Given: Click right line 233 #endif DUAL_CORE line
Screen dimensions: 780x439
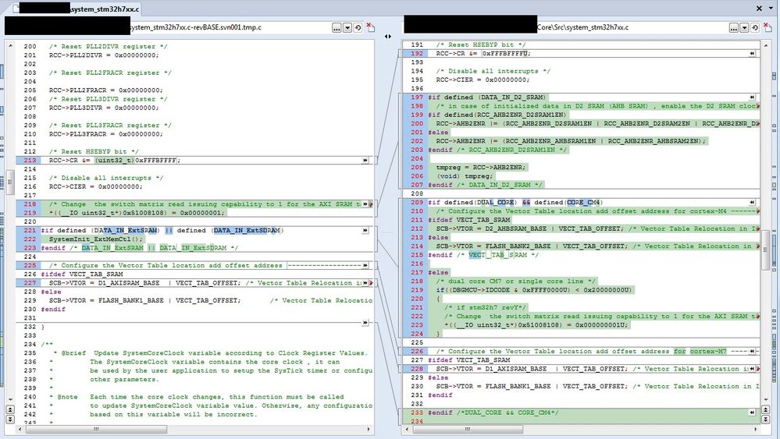Looking at the screenshot, I should click(493, 412).
